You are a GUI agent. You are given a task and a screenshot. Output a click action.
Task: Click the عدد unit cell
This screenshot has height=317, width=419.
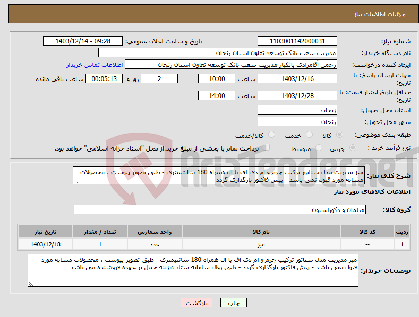click(x=155, y=244)
